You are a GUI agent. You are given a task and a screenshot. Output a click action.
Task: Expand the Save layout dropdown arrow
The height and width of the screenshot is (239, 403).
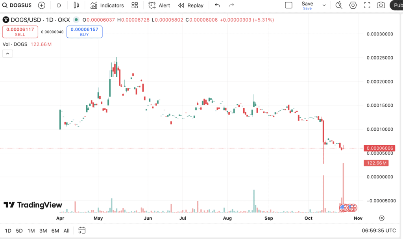pyautogui.click(x=324, y=6)
